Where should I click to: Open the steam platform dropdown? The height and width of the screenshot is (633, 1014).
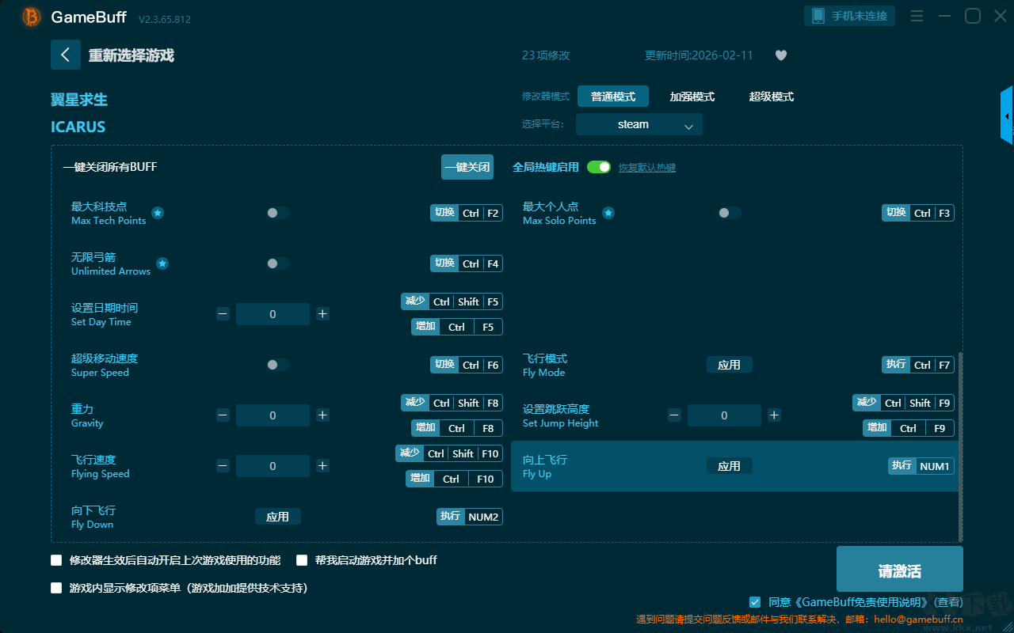click(x=639, y=124)
